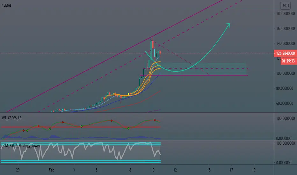Click the 140.0000000 price axis label
Viewport: 297px width, 175px height.
pos(286,43)
